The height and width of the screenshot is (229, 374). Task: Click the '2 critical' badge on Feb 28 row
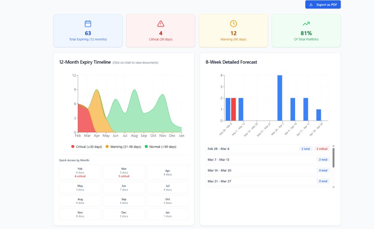tap(322, 149)
